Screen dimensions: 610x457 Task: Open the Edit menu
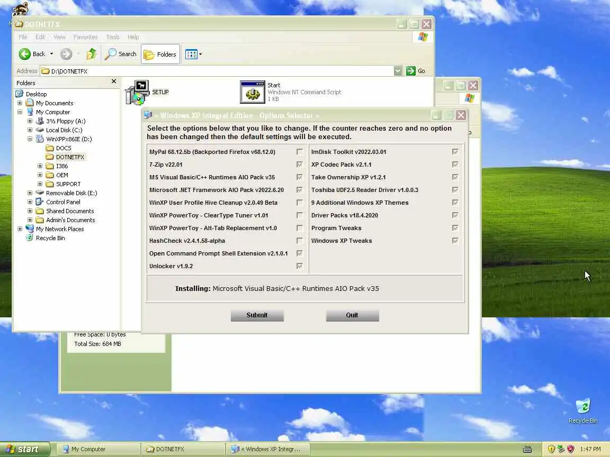tap(40, 37)
